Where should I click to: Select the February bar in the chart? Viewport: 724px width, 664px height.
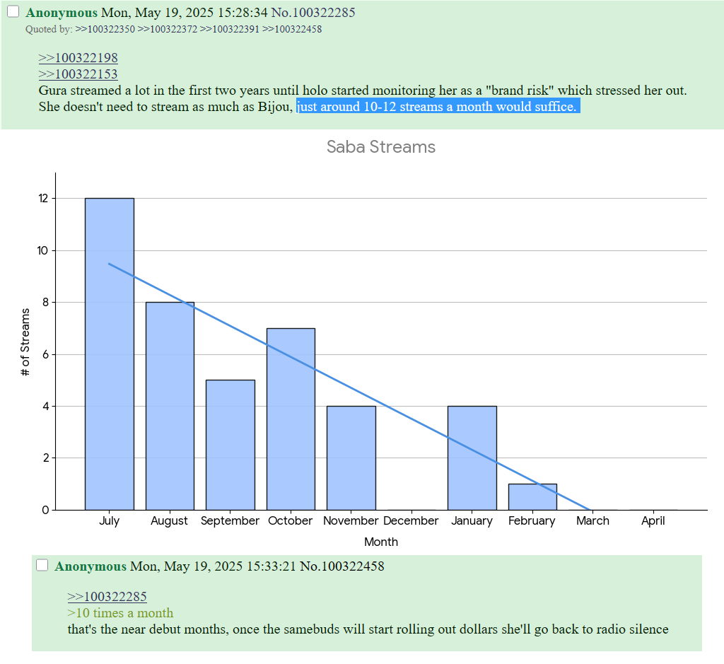click(x=533, y=497)
